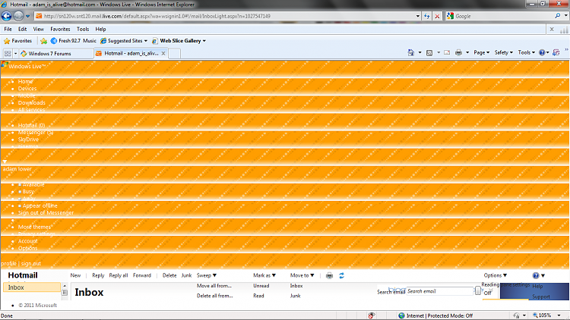Open the SkyDrive link
570x320 pixels.
coord(28,140)
